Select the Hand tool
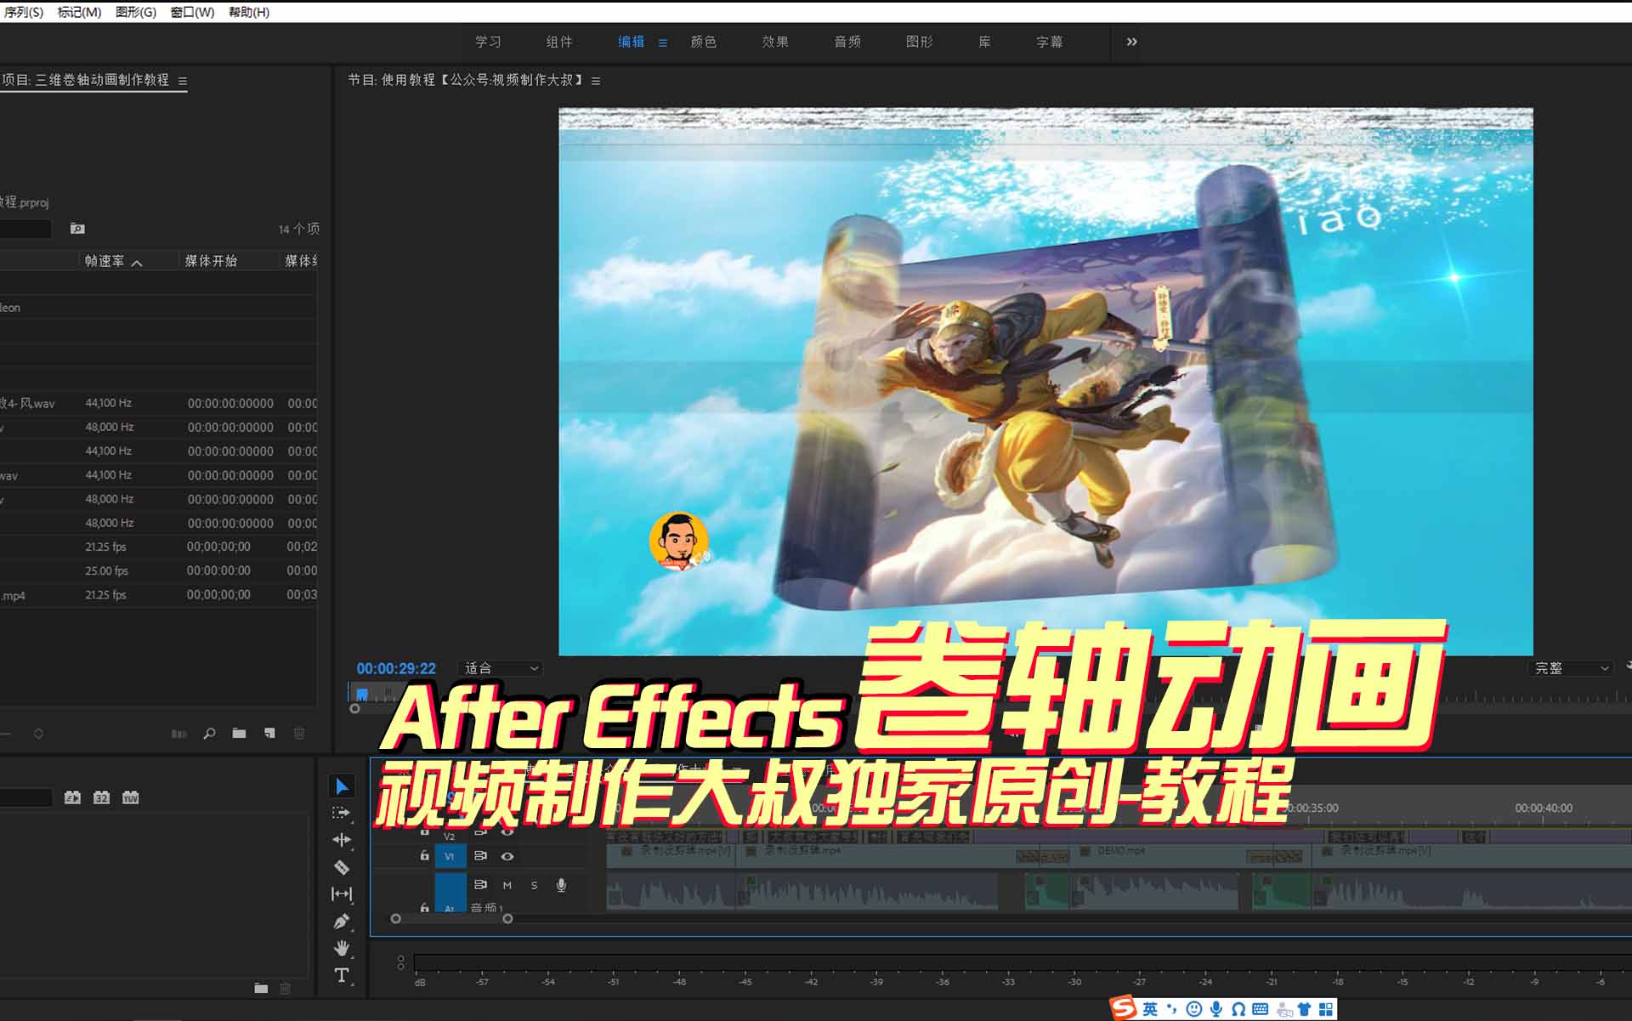Image resolution: width=1632 pixels, height=1021 pixels. (342, 948)
